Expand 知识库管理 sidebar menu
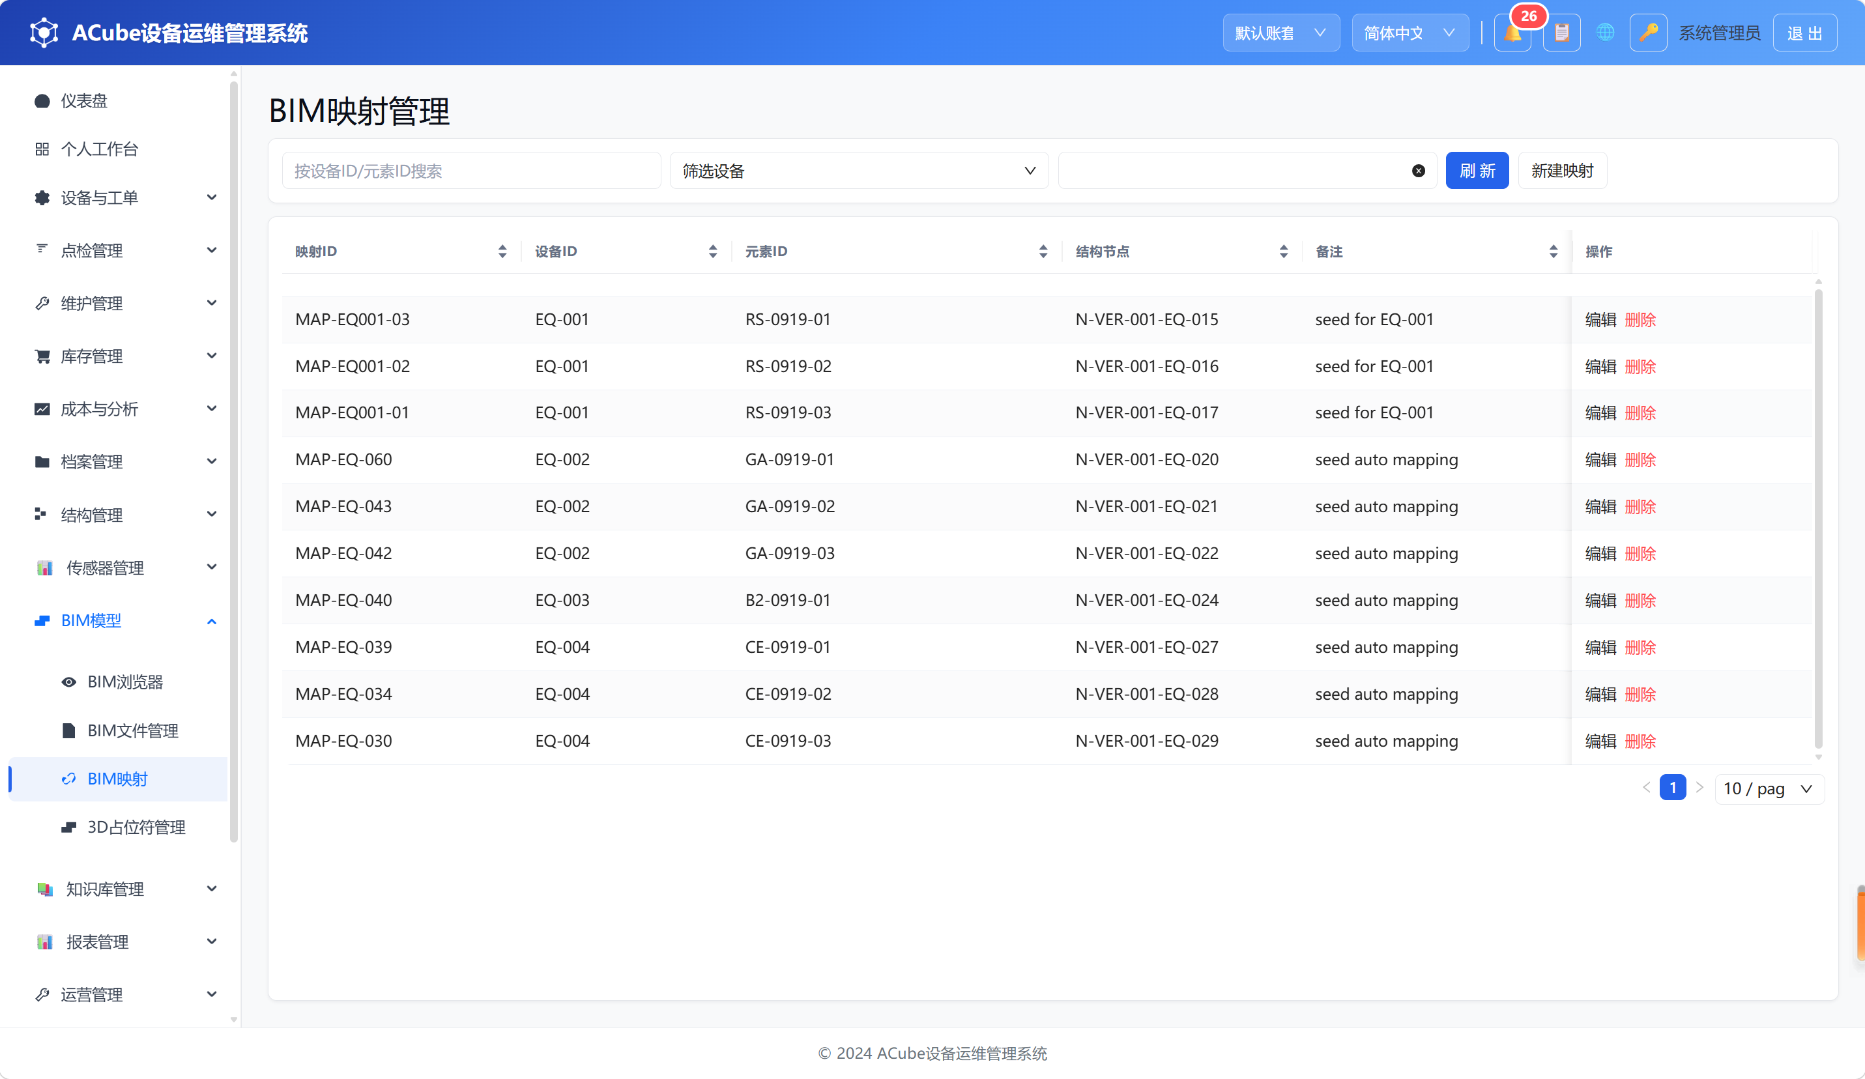 (119, 889)
